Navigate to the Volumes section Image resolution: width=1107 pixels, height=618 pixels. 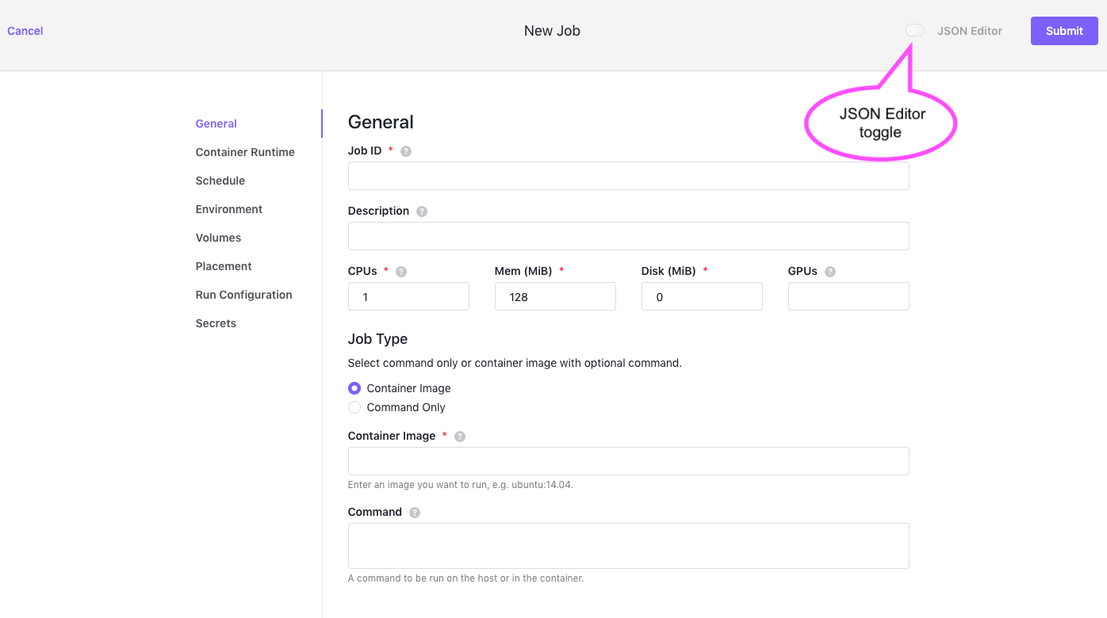pyautogui.click(x=218, y=238)
